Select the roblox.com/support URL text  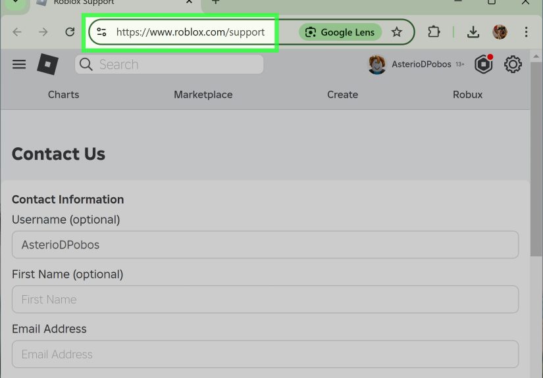tap(190, 32)
